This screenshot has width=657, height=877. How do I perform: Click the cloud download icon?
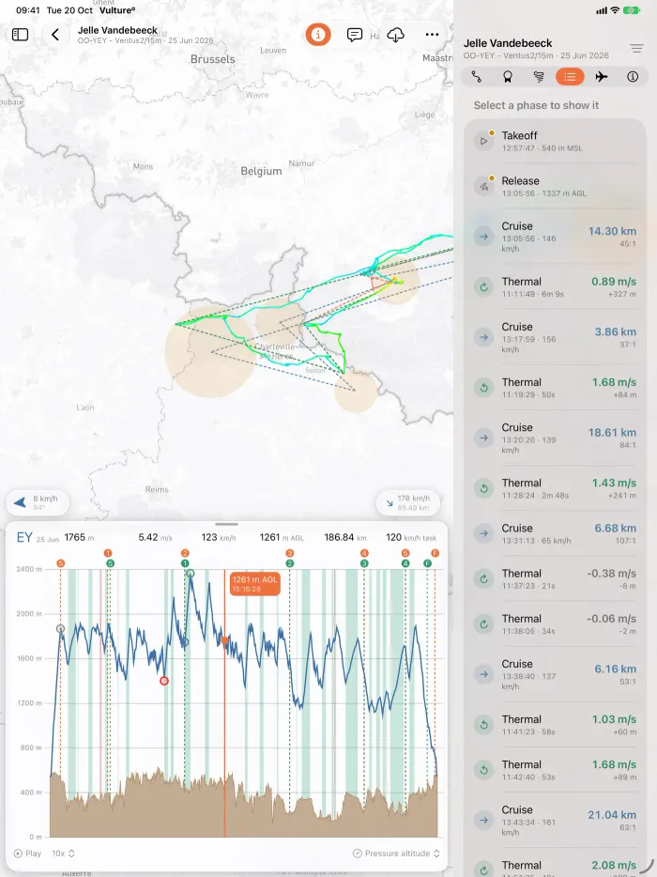(x=395, y=35)
